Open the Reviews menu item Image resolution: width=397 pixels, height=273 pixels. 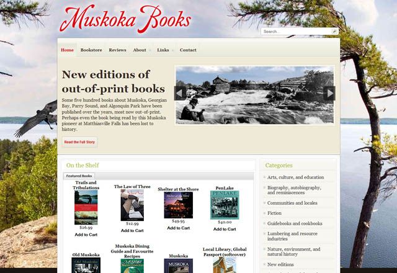[x=117, y=50]
